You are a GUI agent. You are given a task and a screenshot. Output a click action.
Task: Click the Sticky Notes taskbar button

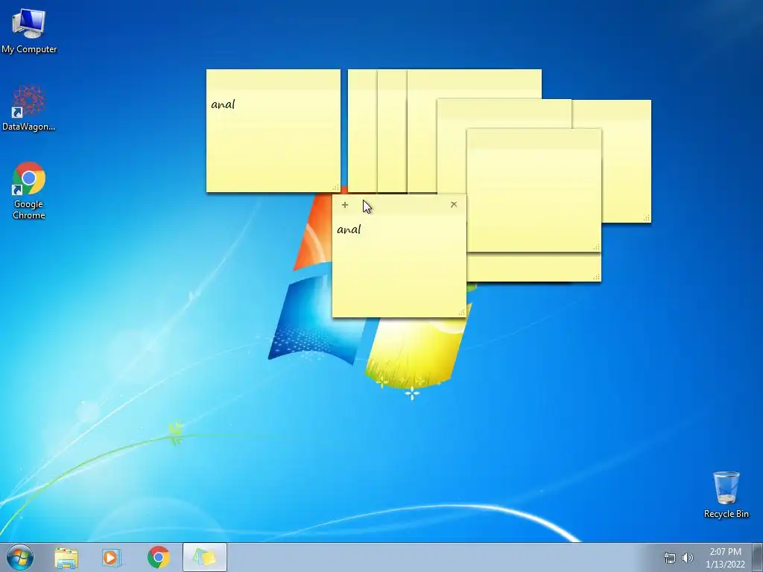point(204,557)
